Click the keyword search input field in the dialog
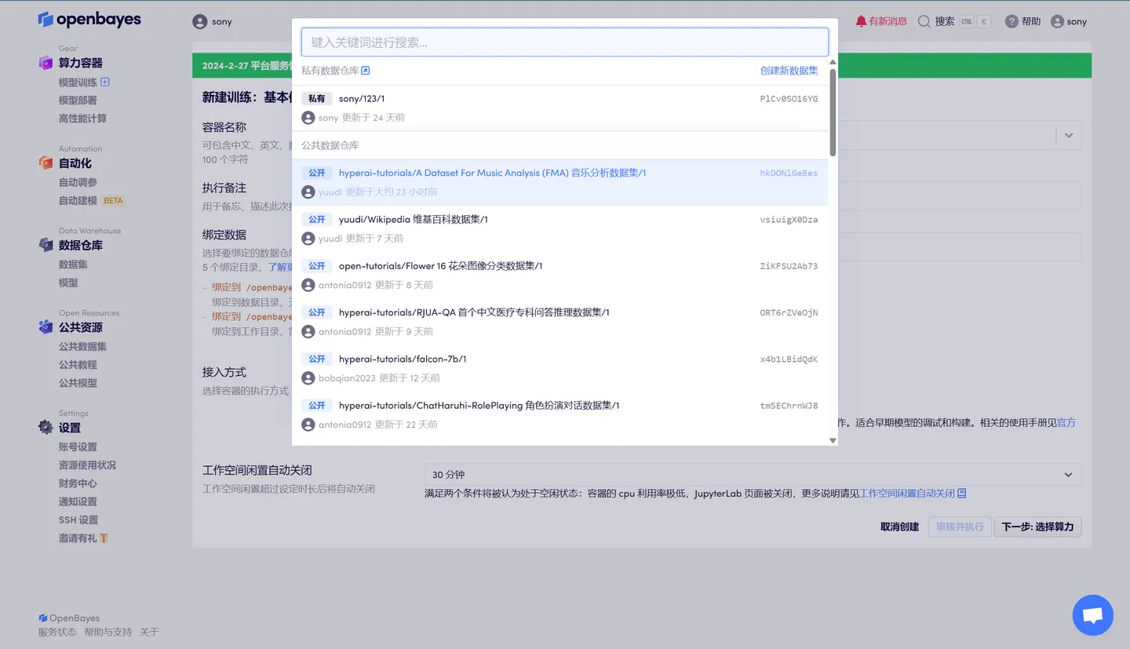1130x649 pixels. click(x=563, y=42)
